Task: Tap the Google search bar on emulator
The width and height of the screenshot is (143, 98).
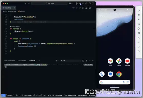Action: [115, 82]
